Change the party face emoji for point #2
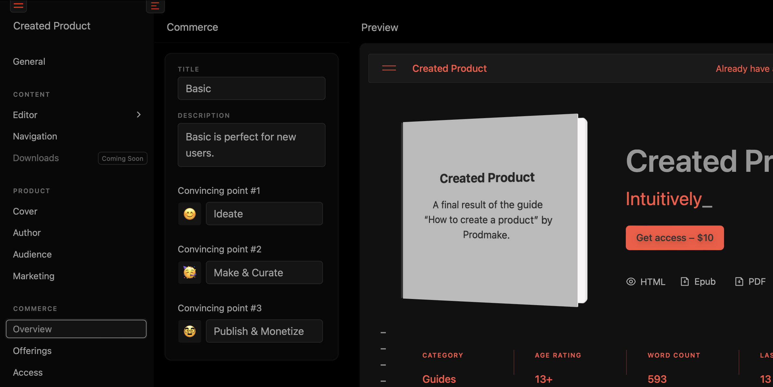Screen dimensions: 773x387 pos(190,272)
